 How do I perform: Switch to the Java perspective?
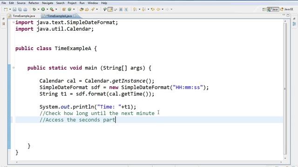point(273,9)
